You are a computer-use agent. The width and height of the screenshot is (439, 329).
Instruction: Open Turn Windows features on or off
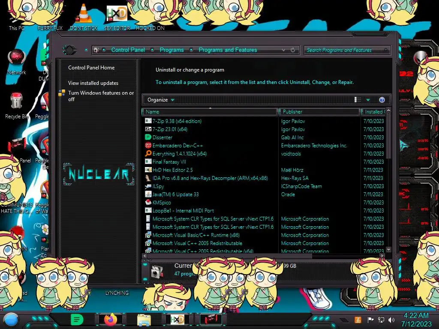click(x=101, y=96)
